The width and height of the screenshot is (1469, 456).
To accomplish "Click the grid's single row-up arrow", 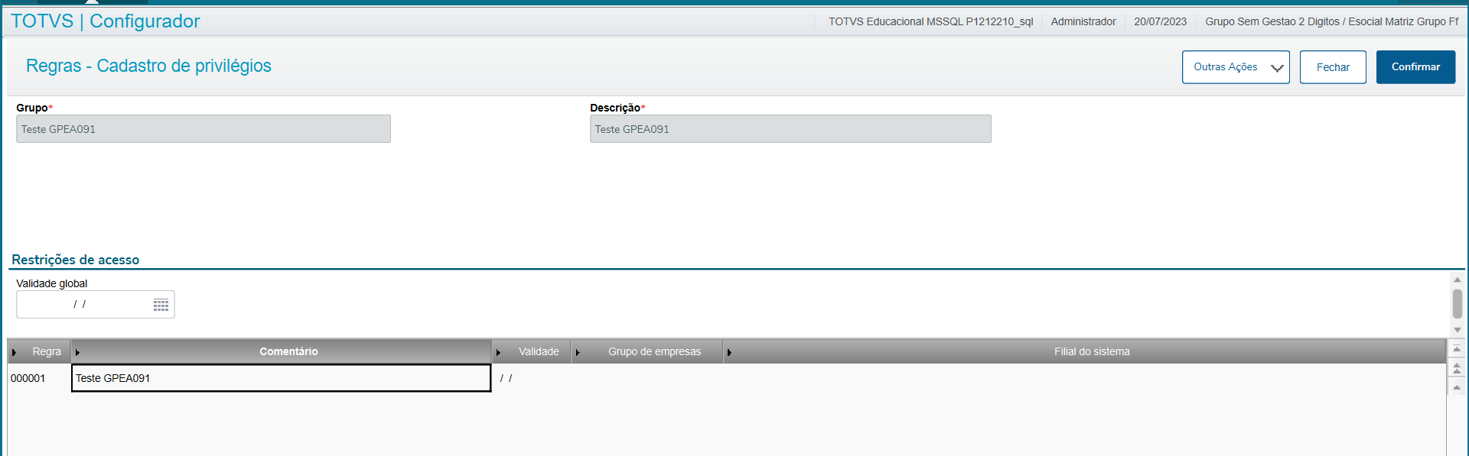I will (1457, 387).
